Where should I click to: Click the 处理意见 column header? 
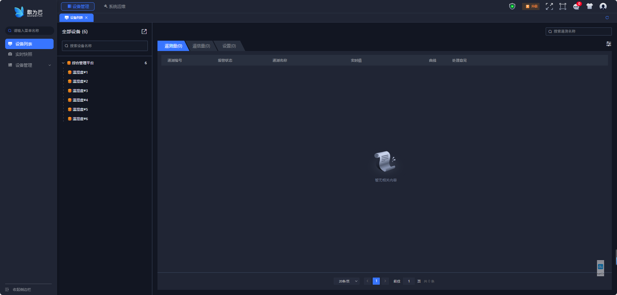coord(460,60)
